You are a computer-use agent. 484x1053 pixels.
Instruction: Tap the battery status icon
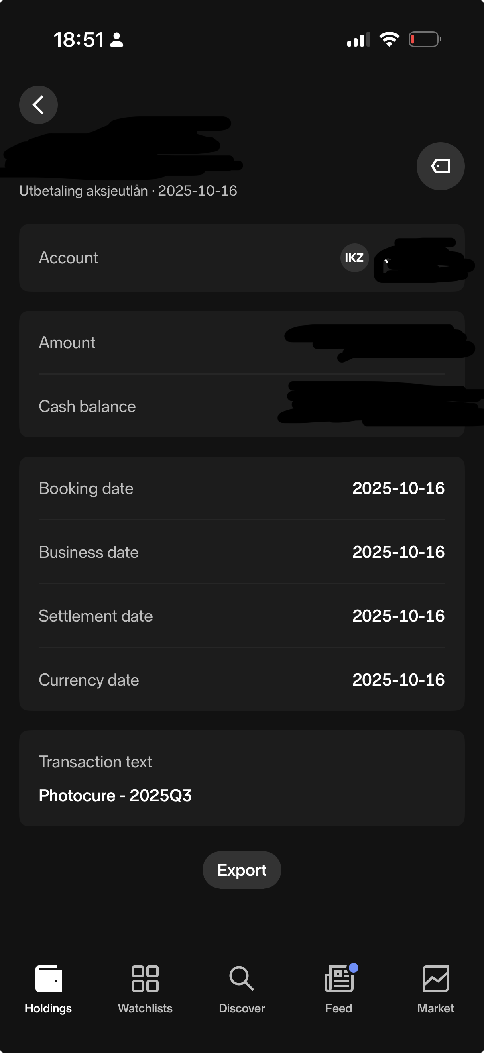click(x=424, y=40)
